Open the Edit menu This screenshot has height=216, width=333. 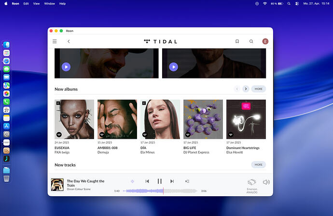pyautogui.click(x=26, y=3)
